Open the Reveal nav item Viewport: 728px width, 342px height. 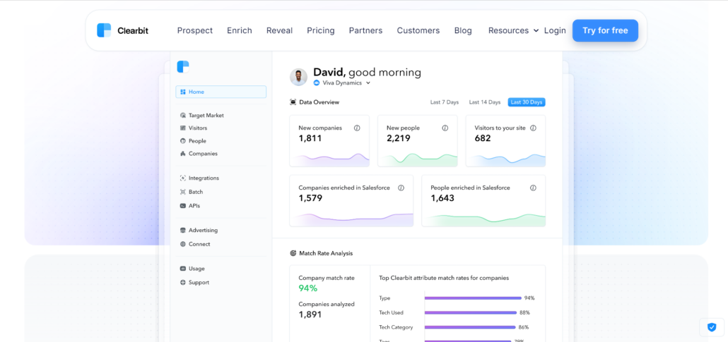(x=279, y=30)
